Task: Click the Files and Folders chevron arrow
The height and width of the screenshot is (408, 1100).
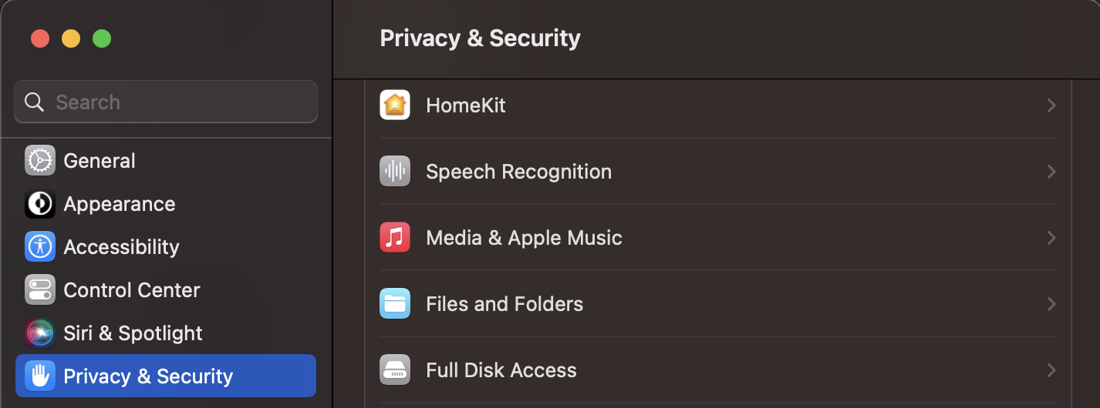Action: point(1051,303)
